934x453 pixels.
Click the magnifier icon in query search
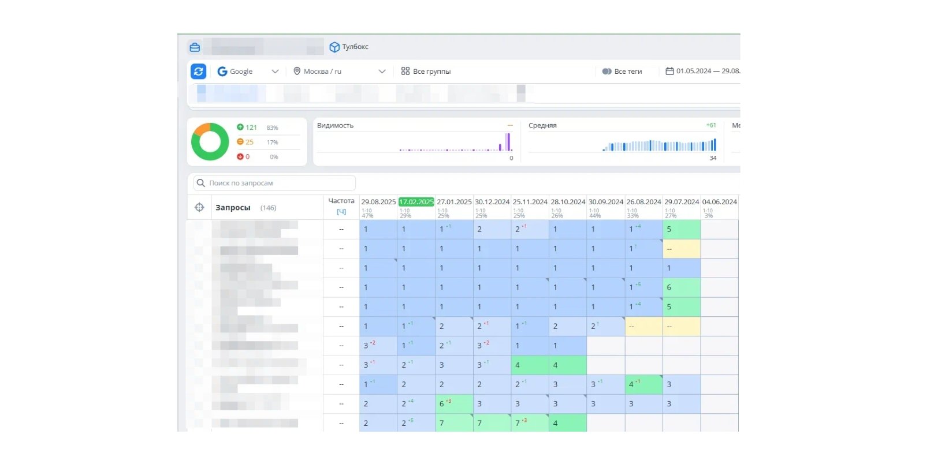pos(201,183)
